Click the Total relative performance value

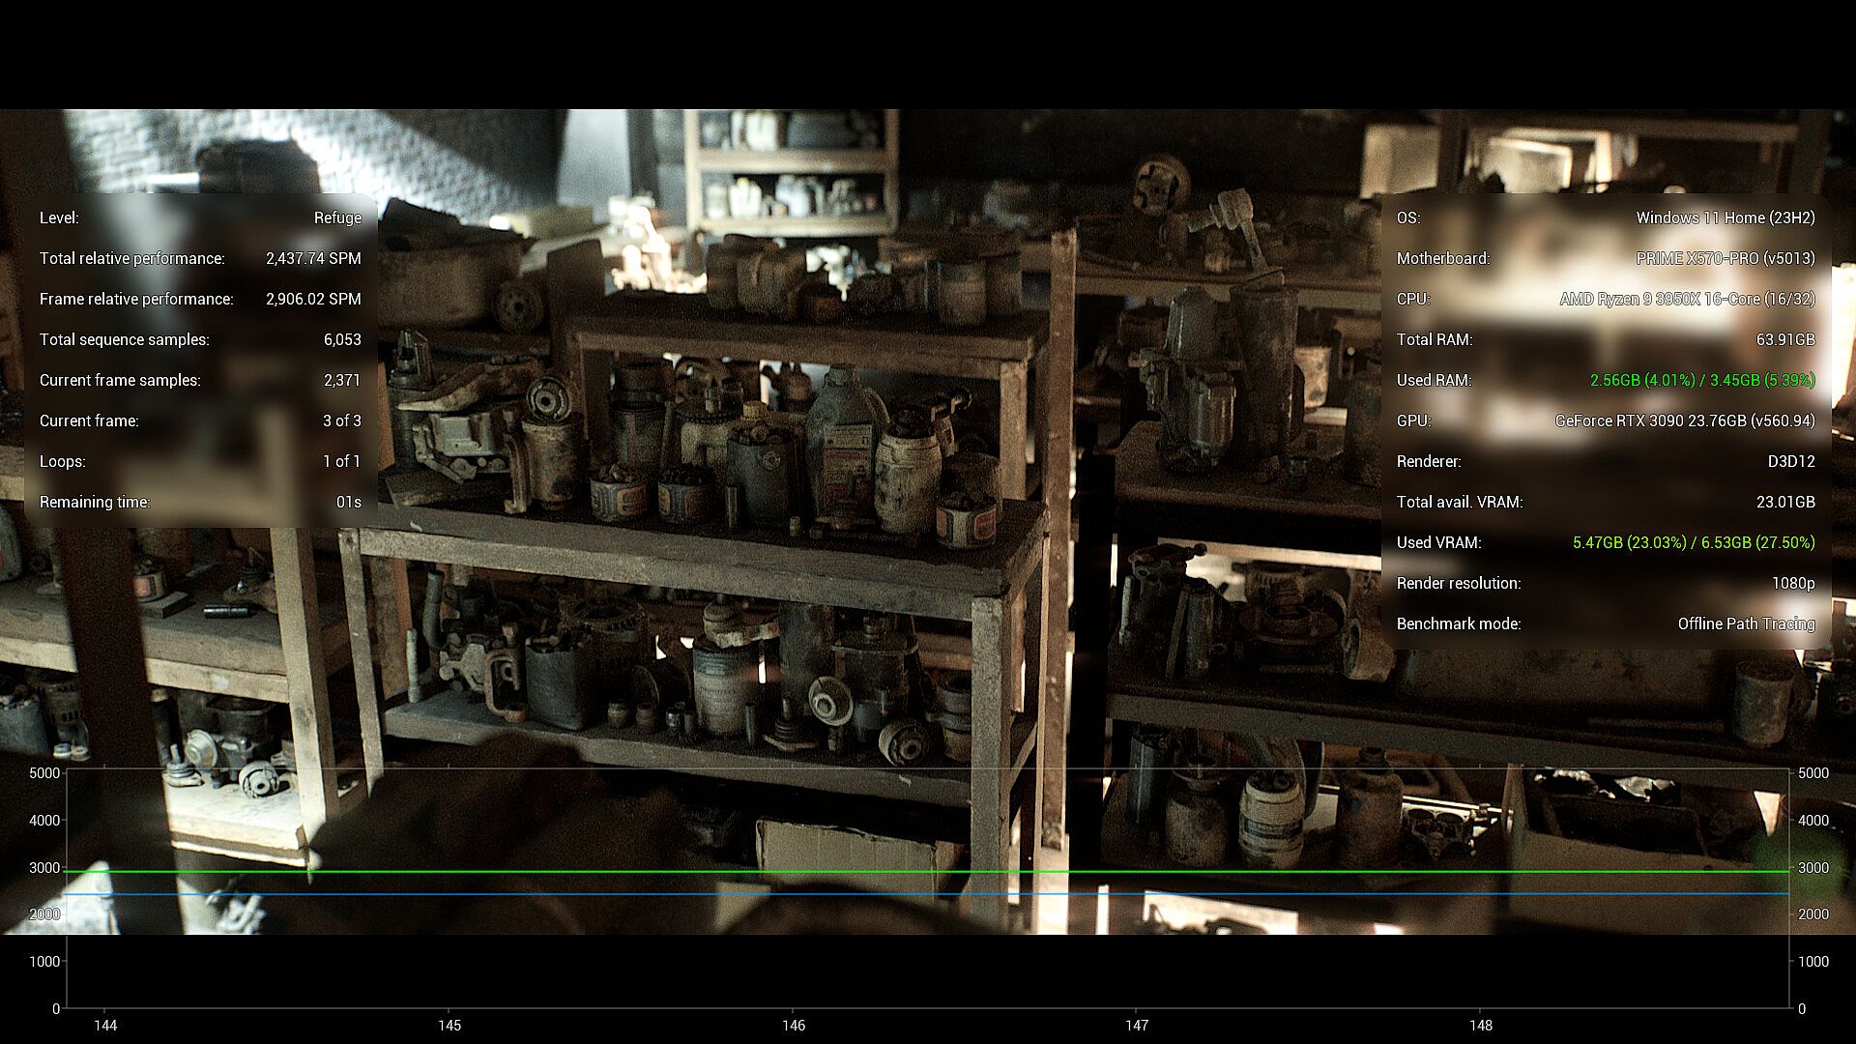pyautogui.click(x=313, y=258)
